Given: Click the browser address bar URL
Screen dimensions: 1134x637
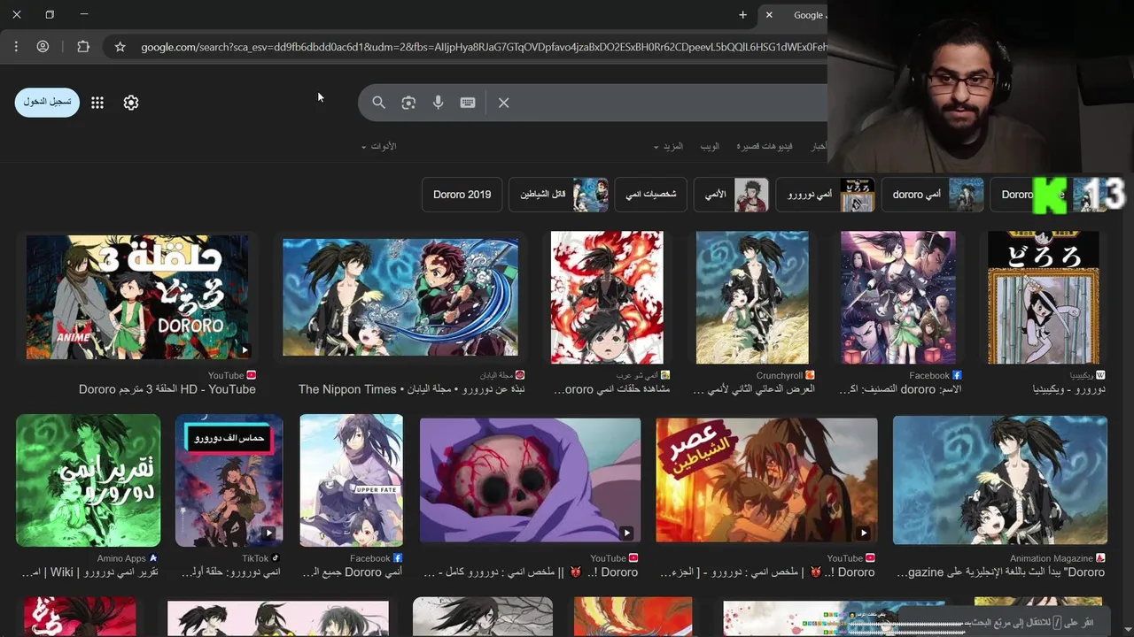Looking at the screenshot, I should point(483,47).
